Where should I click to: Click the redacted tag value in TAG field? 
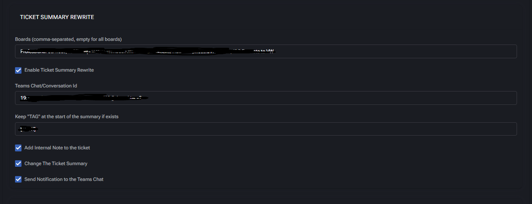click(x=28, y=129)
